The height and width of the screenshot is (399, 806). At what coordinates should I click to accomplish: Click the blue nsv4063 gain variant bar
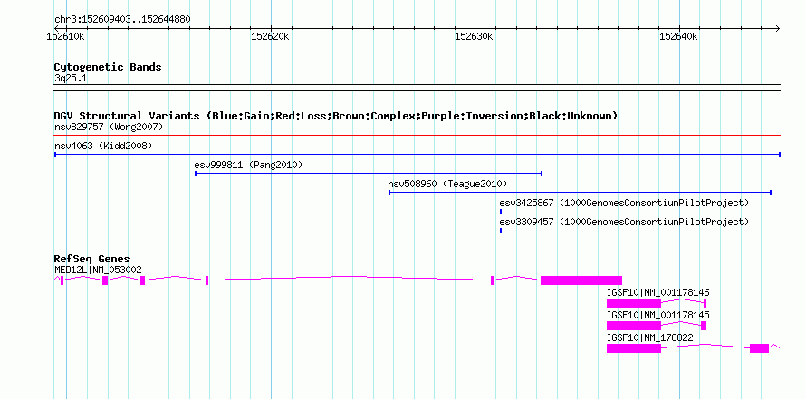tap(417, 155)
